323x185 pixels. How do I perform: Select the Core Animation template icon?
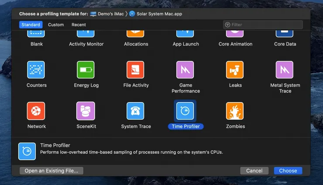[235, 34]
